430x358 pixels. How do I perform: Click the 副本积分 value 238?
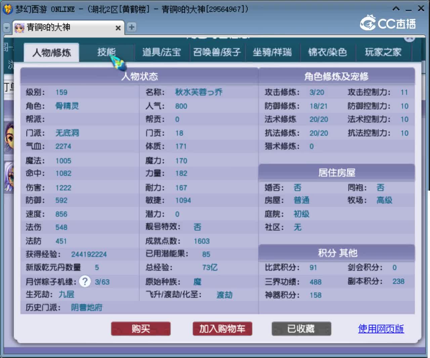pos(398,281)
